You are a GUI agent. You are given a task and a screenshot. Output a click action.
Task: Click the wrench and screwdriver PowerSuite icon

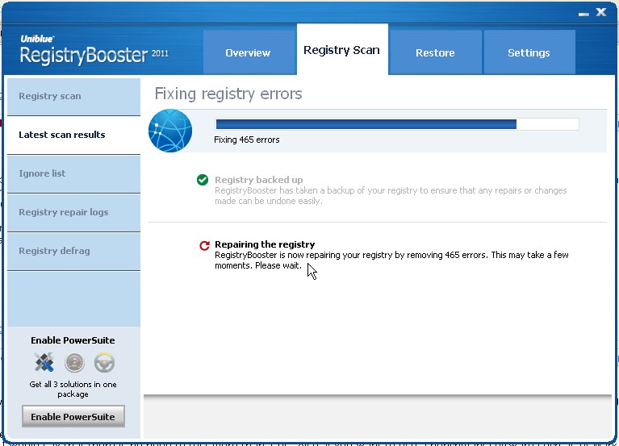[x=44, y=362]
